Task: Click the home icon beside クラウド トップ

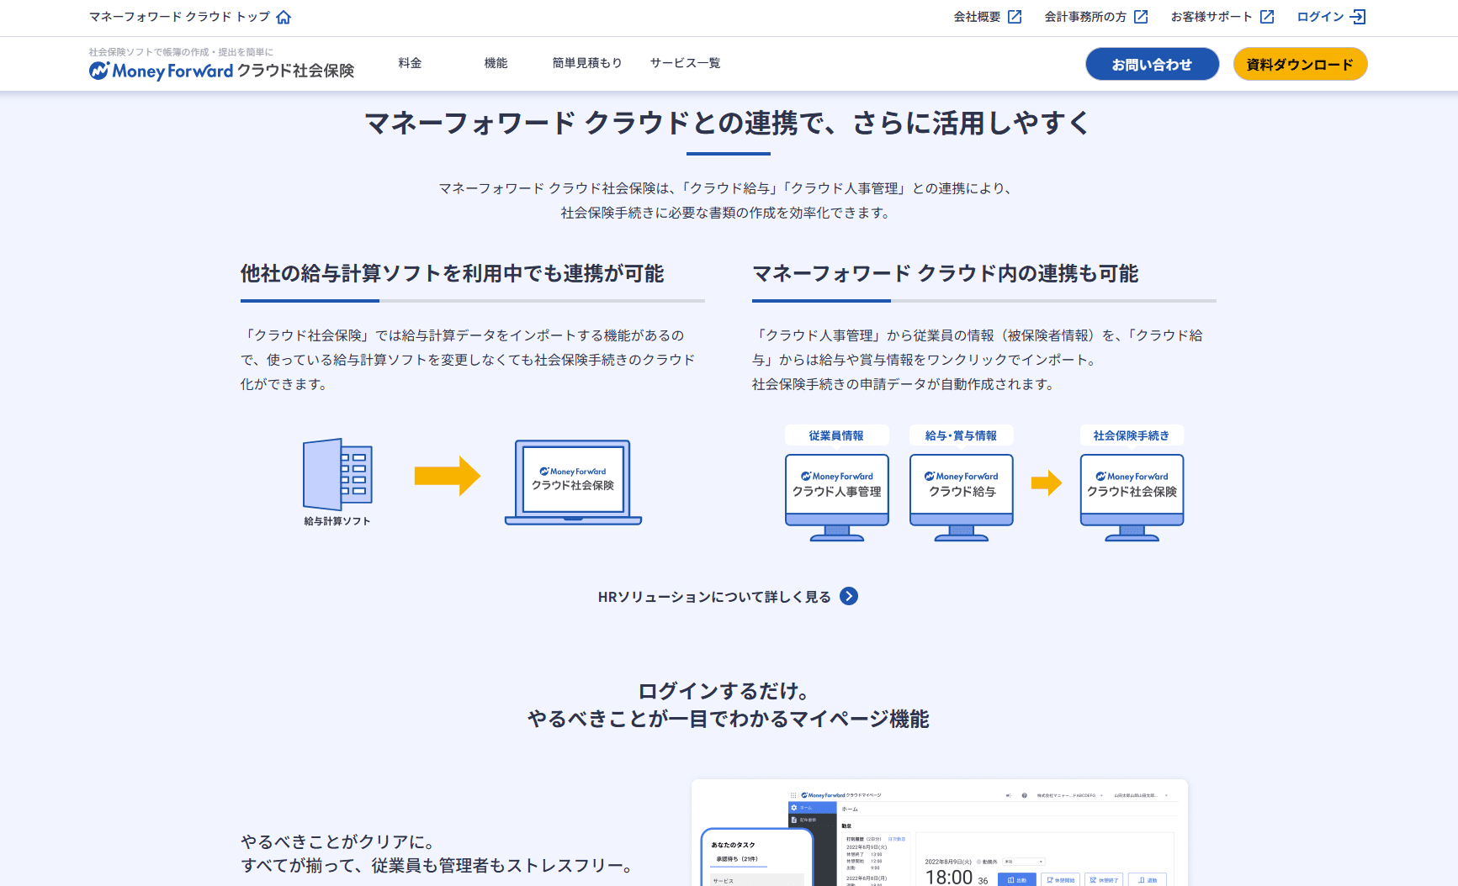Action: (x=284, y=17)
